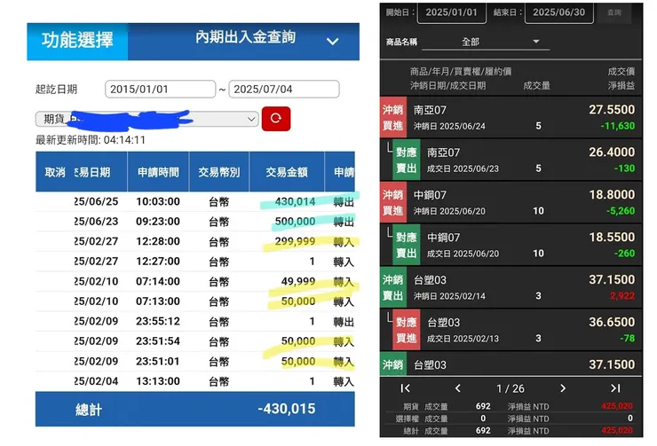Edit 開始日 field 2025/01/01

452,12
